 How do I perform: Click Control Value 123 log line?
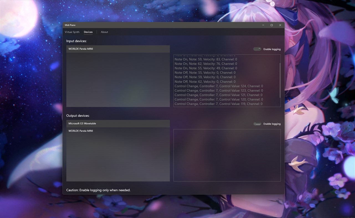[219, 91]
